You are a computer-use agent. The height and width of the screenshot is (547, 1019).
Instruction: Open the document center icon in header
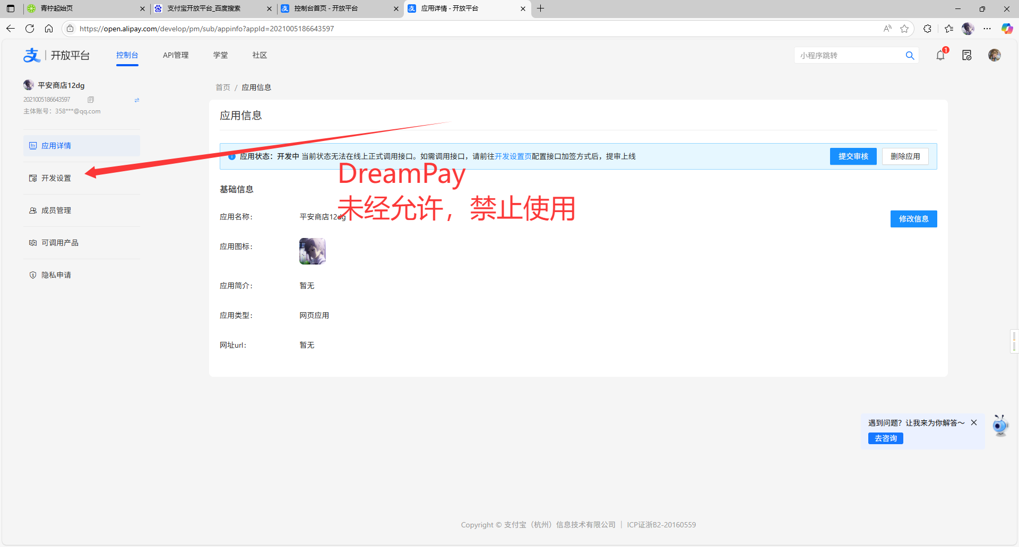[x=966, y=55]
